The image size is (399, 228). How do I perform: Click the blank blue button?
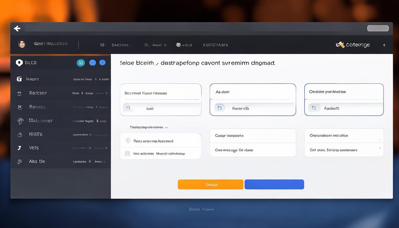tap(274, 184)
